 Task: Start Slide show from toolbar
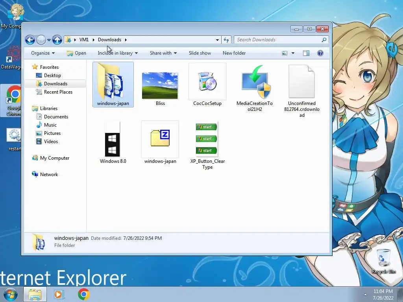tap(200, 53)
